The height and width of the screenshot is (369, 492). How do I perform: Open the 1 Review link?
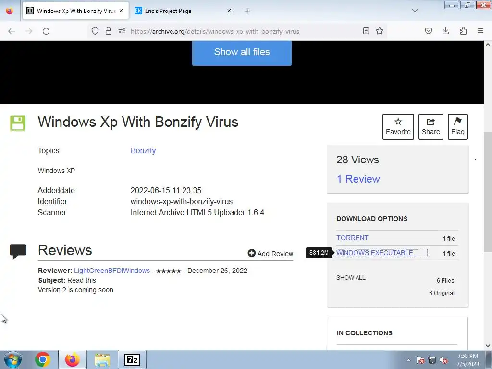point(358,179)
